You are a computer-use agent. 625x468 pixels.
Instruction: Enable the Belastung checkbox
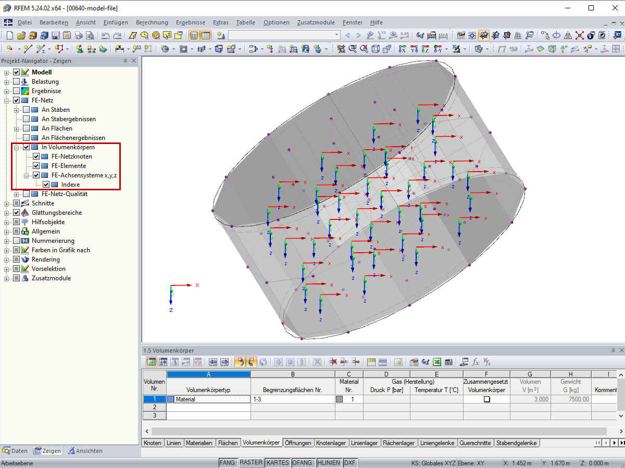point(16,82)
